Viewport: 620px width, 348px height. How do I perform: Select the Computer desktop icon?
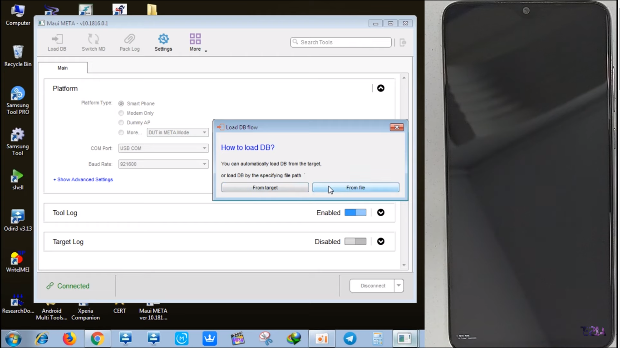tap(18, 15)
